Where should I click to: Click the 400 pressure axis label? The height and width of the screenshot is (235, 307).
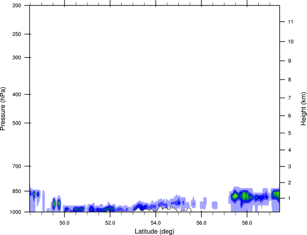(x=17, y=94)
